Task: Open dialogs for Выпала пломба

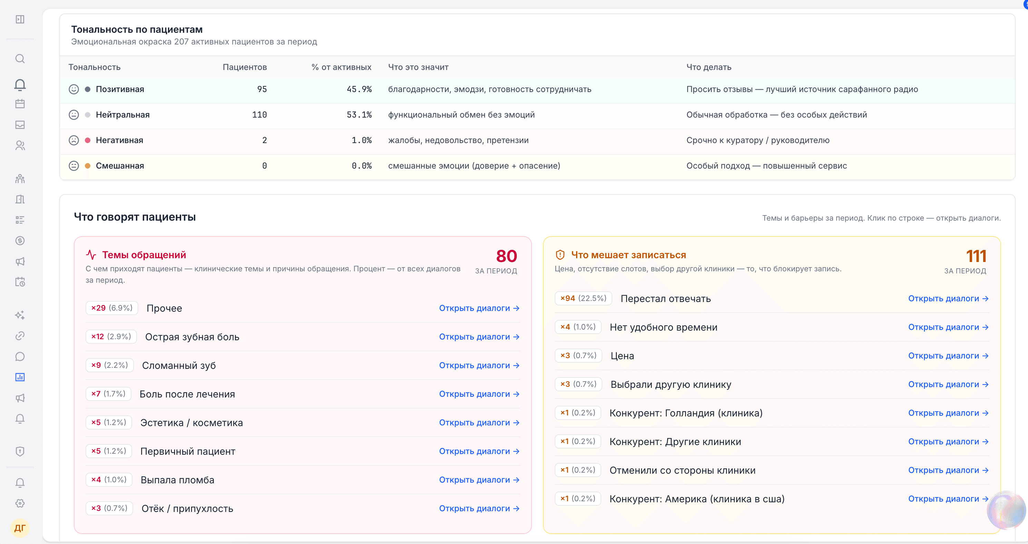Action: pos(479,480)
